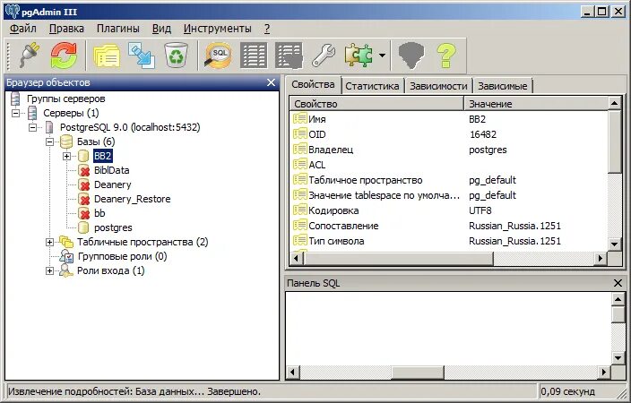Click inside the SQL panel text area
631x403 pixels.
(x=448, y=329)
